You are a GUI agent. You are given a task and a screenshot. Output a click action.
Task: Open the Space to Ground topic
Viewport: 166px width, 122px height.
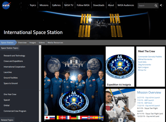(x=11, y=83)
